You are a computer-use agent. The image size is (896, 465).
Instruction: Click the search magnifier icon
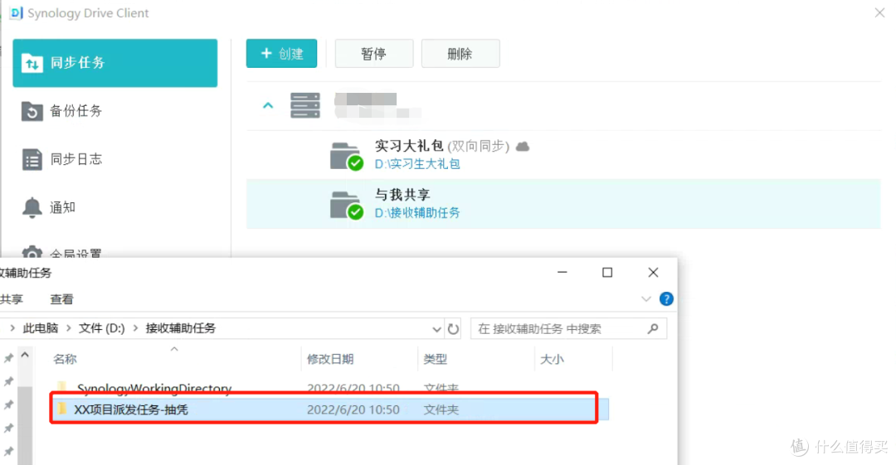tap(653, 329)
